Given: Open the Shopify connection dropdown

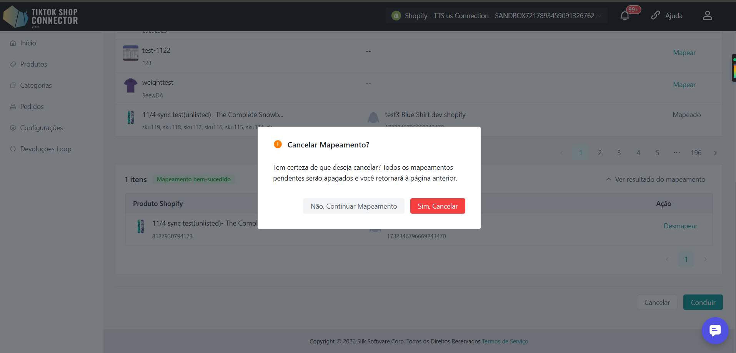Looking at the screenshot, I should pos(496,16).
